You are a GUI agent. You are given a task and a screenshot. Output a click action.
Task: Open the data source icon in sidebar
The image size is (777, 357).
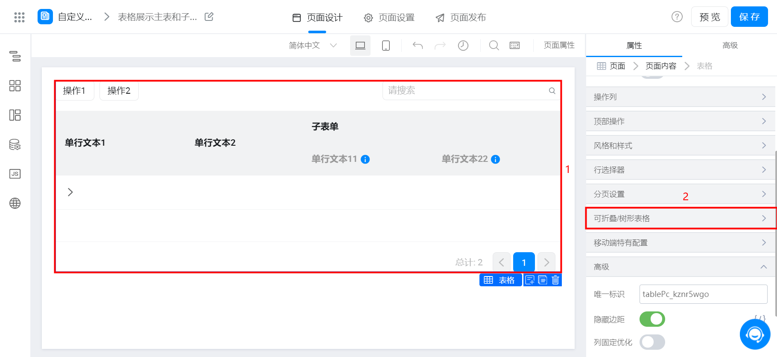pos(15,145)
